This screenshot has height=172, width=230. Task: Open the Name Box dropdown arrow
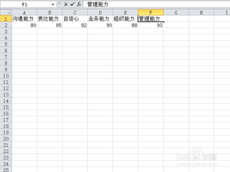pos(53,5)
